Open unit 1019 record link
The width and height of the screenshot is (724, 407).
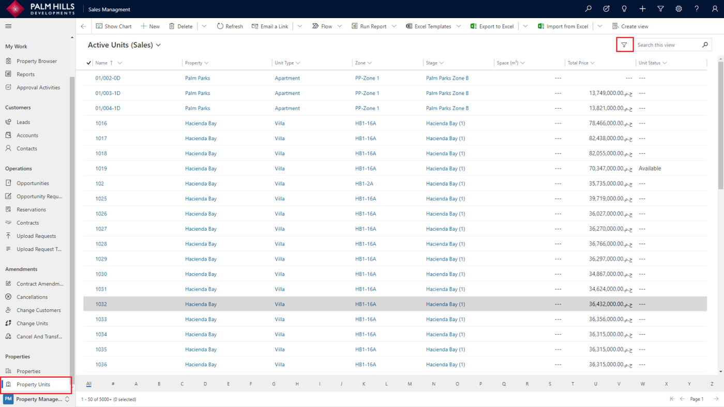pyautogui.click(x=101, y=169)
